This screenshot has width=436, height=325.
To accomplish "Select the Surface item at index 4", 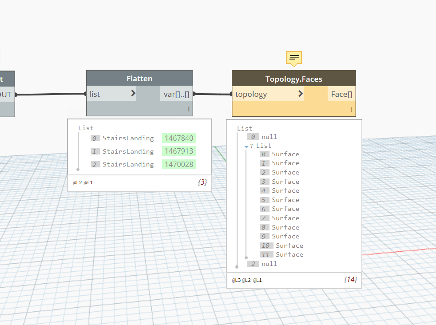I will click(x=280, y=191).
